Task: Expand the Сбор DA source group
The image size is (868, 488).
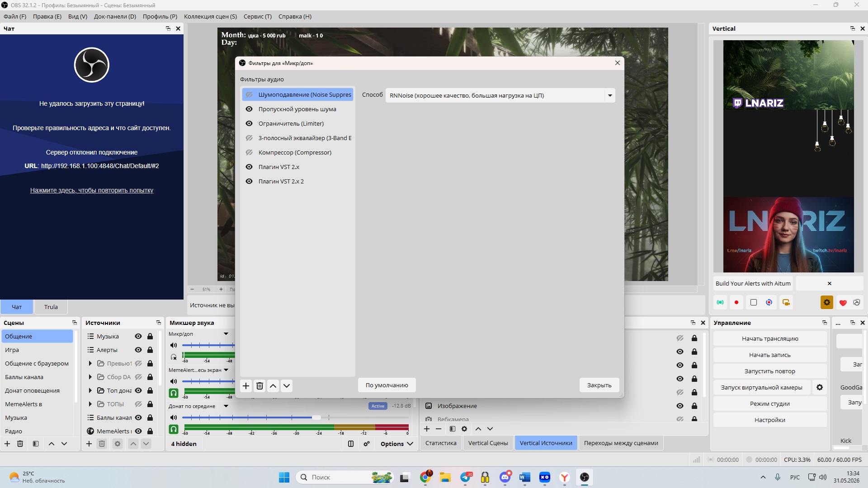Action: (x=90, y=377)
